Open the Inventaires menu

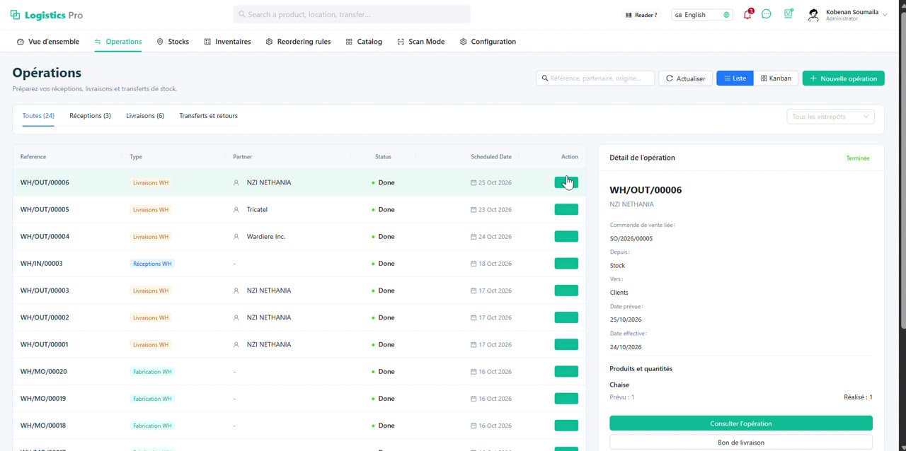point(227,42)
